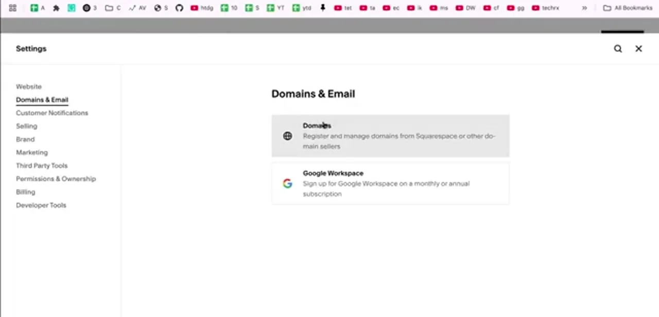Image resolution: width=659 pixels, height=317 pixels.
Task: Click the Google logo on the Workspace card
Action: 287,183
